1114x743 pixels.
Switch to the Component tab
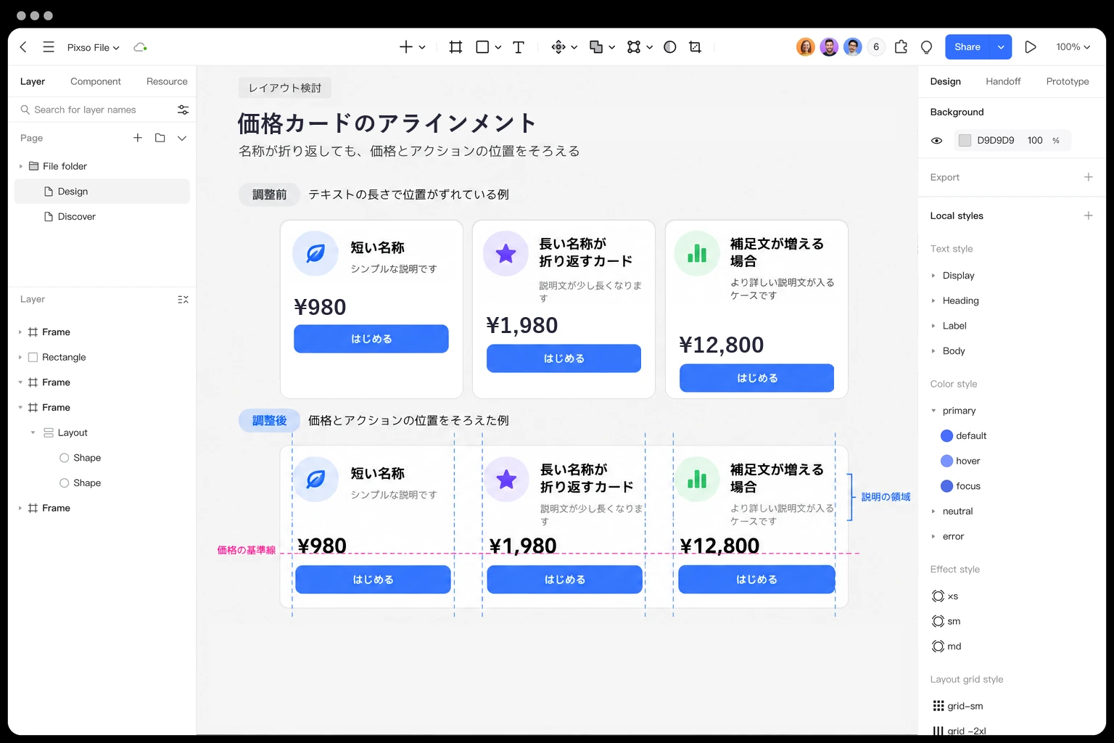pyautogui.click(x=96, y=81)
